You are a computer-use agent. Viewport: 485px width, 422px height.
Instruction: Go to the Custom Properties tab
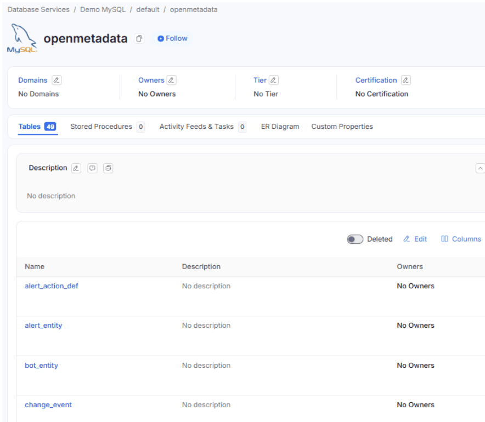click(x=342, y=127)
